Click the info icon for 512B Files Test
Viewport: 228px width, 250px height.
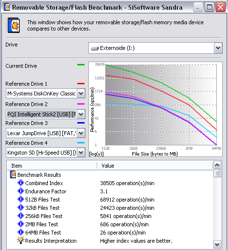(21, 200)
